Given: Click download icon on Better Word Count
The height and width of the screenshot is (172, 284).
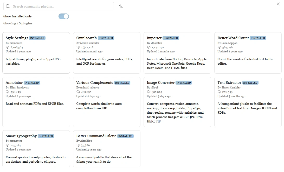Looking at the screenshot, I should [x=220, y=47].
